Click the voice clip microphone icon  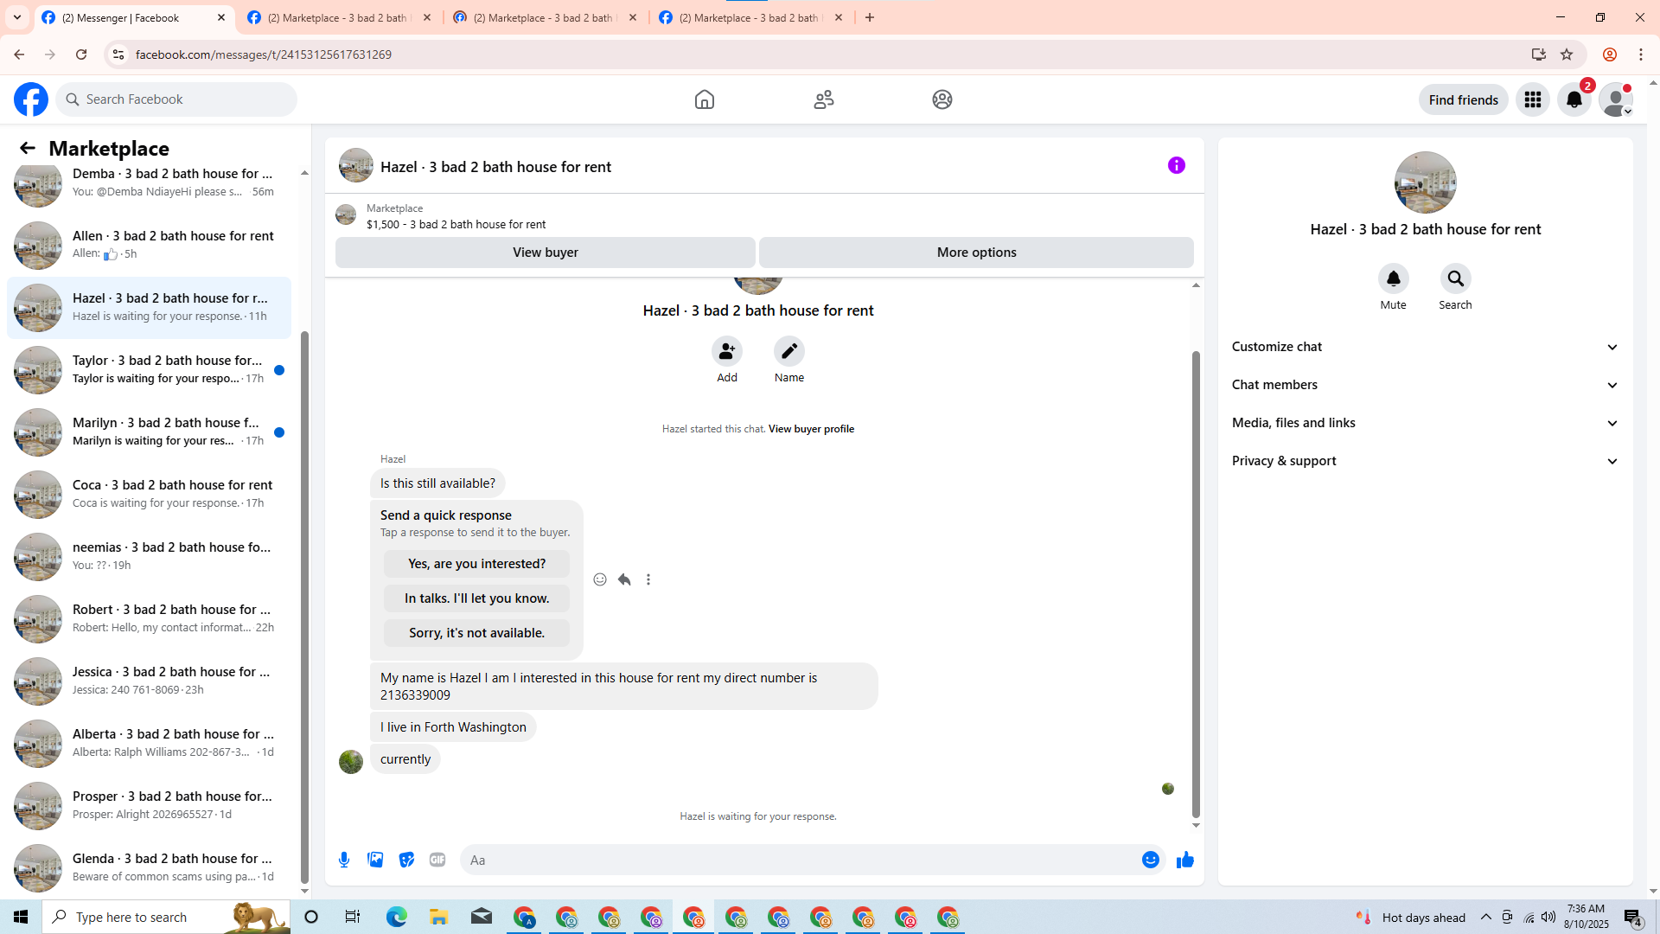[x=344, y=860]
